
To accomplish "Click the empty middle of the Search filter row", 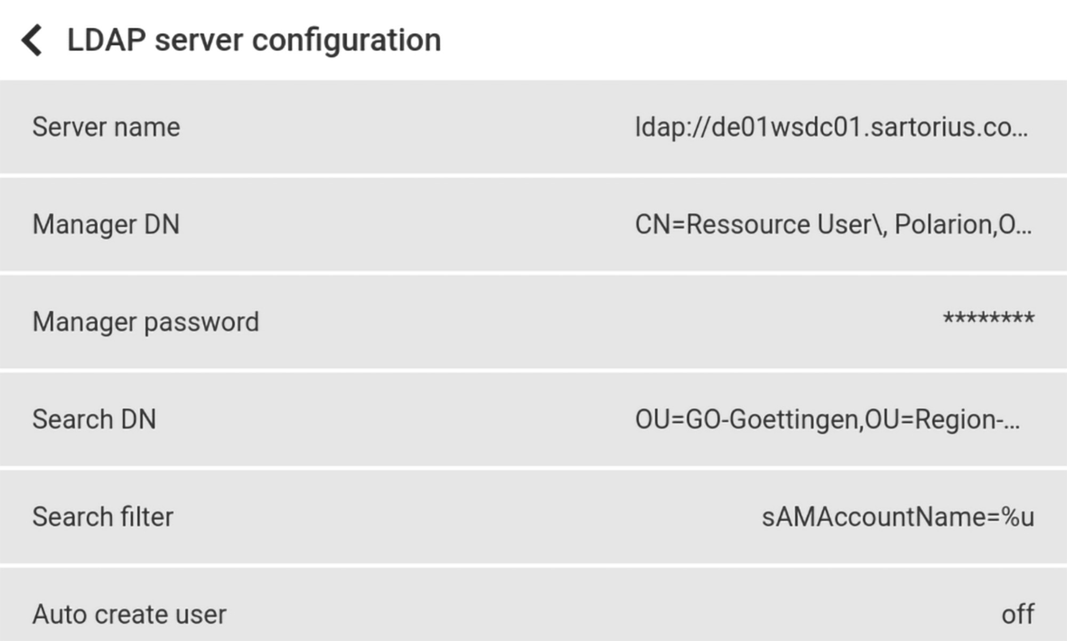I will pyautogui.click(x=464, y=517).
